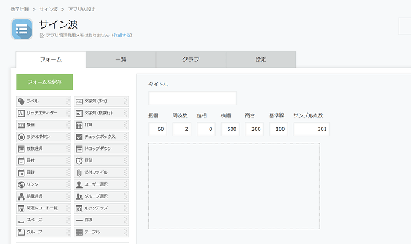The height and width of the screenshot is (244, 411).
Task: Click the 高さ field showing 200
Action: click(254, 129)
